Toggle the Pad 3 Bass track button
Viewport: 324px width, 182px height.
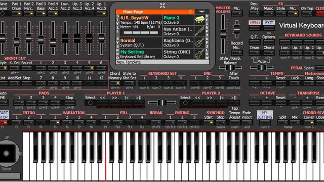click(x=41, y=14)
